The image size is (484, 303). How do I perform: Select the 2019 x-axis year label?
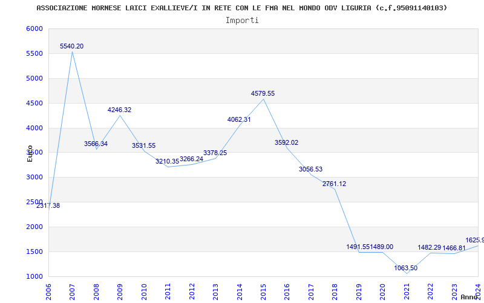coord(359,291)
